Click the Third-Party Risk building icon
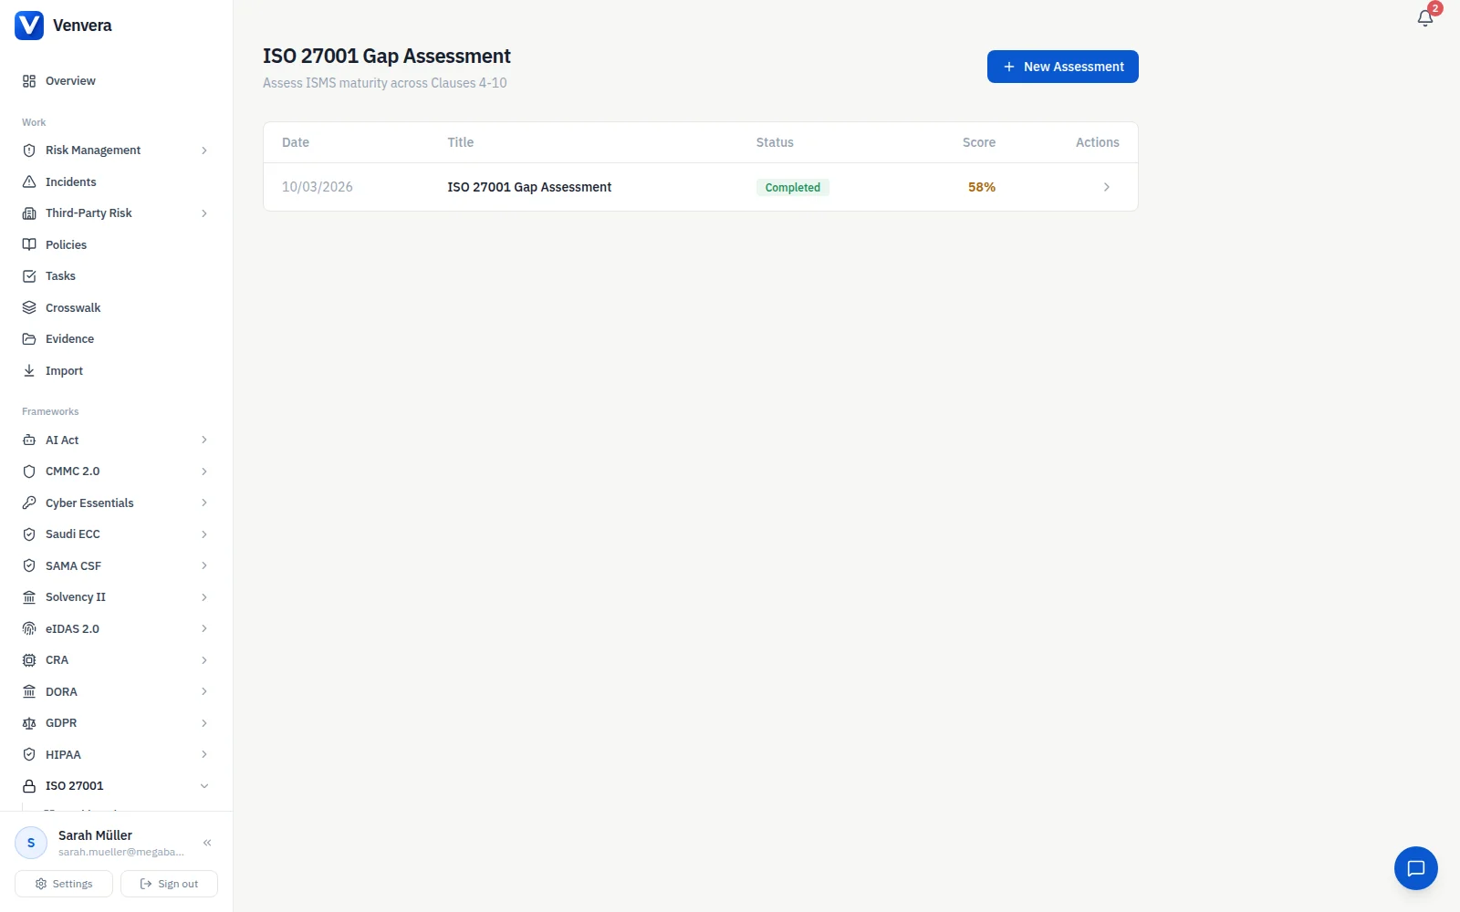 click(29, 213)
